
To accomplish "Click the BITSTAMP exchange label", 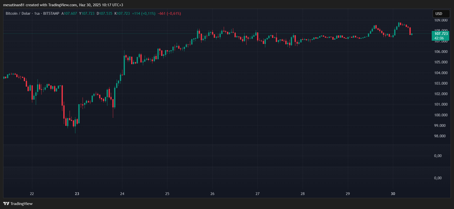I will click(x=51, y=13).
